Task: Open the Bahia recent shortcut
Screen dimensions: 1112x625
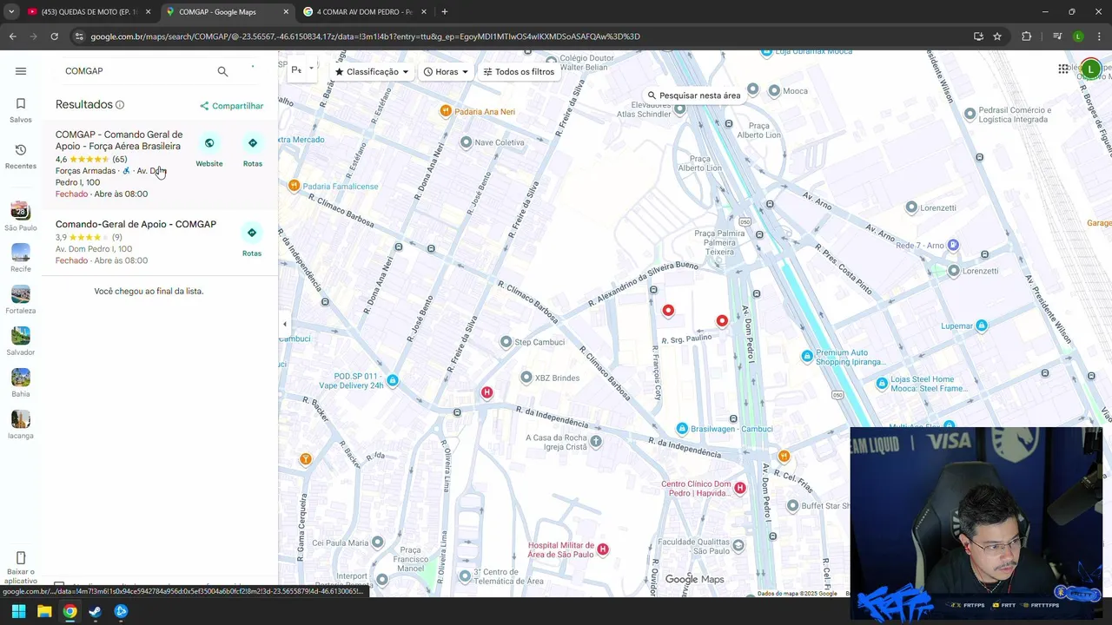Action: click(x=21, y=383)
